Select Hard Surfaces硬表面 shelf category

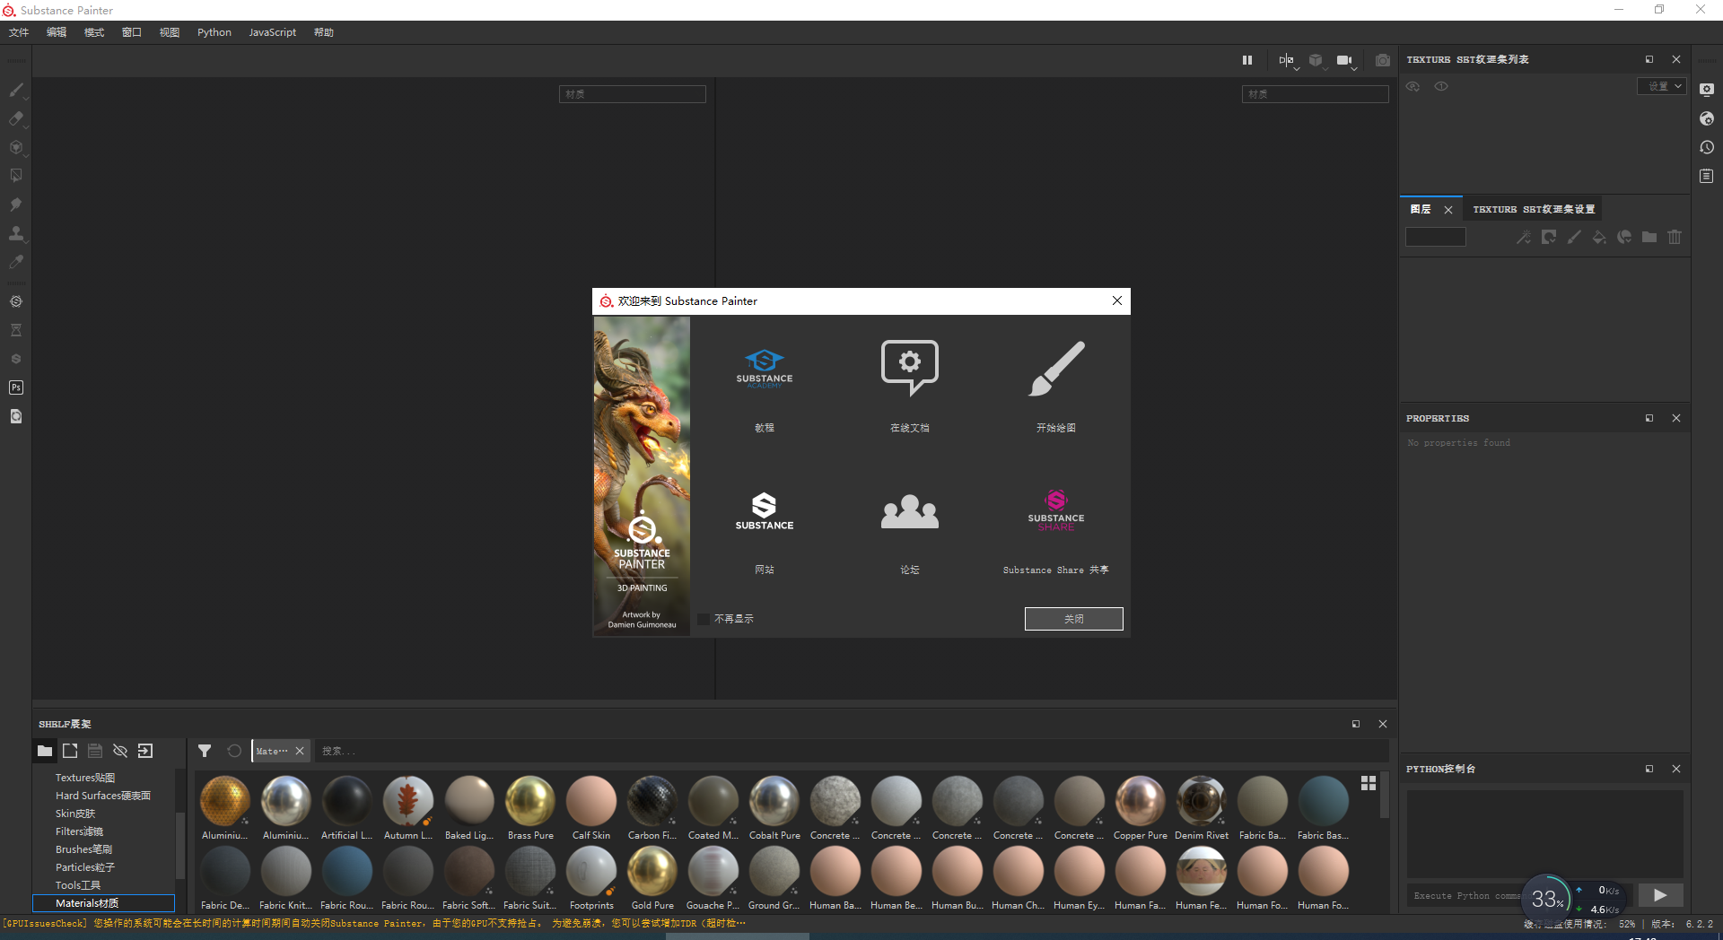click(103, 796)
